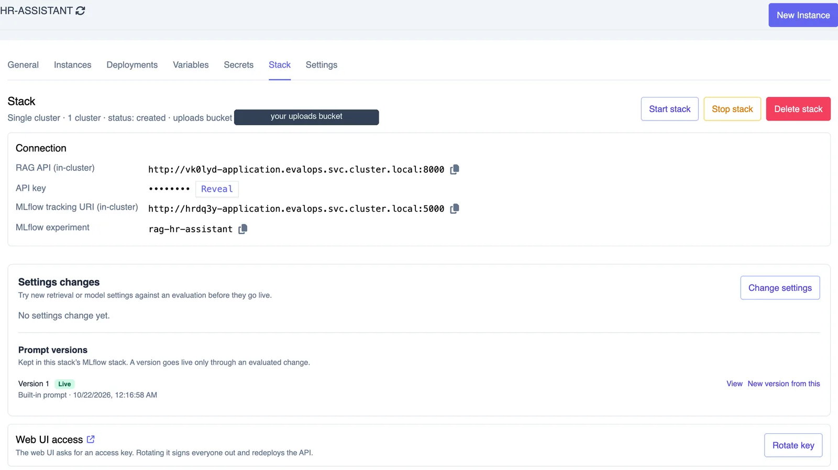Click the Built-in prompt timestamp text
Image resolution: width=838 pixels, height=470 pixels.
tap(87, 395)
